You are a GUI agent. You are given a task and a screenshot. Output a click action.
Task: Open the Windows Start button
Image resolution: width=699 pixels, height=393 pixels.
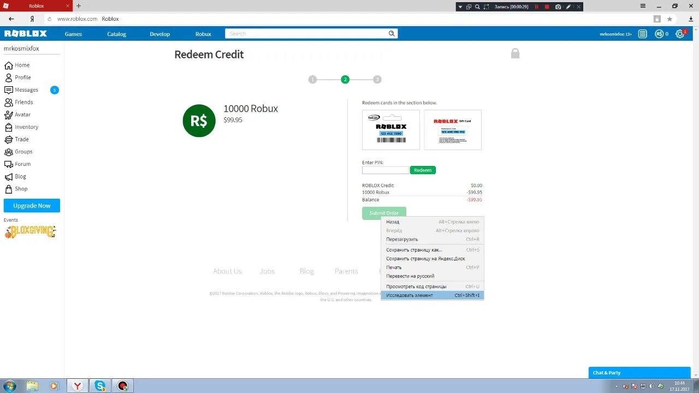[x=9, y=386]
